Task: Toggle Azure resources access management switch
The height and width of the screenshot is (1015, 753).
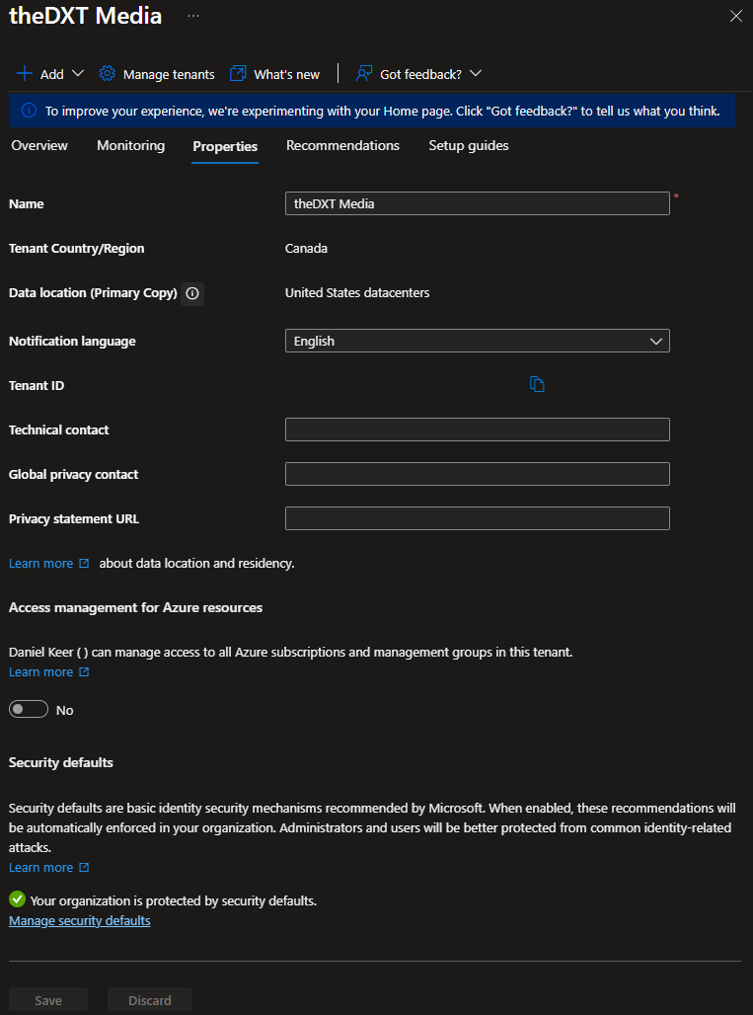Action: tap(29, 710)
